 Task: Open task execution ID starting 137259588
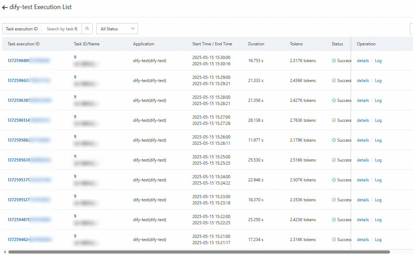[x=29, y=140]
